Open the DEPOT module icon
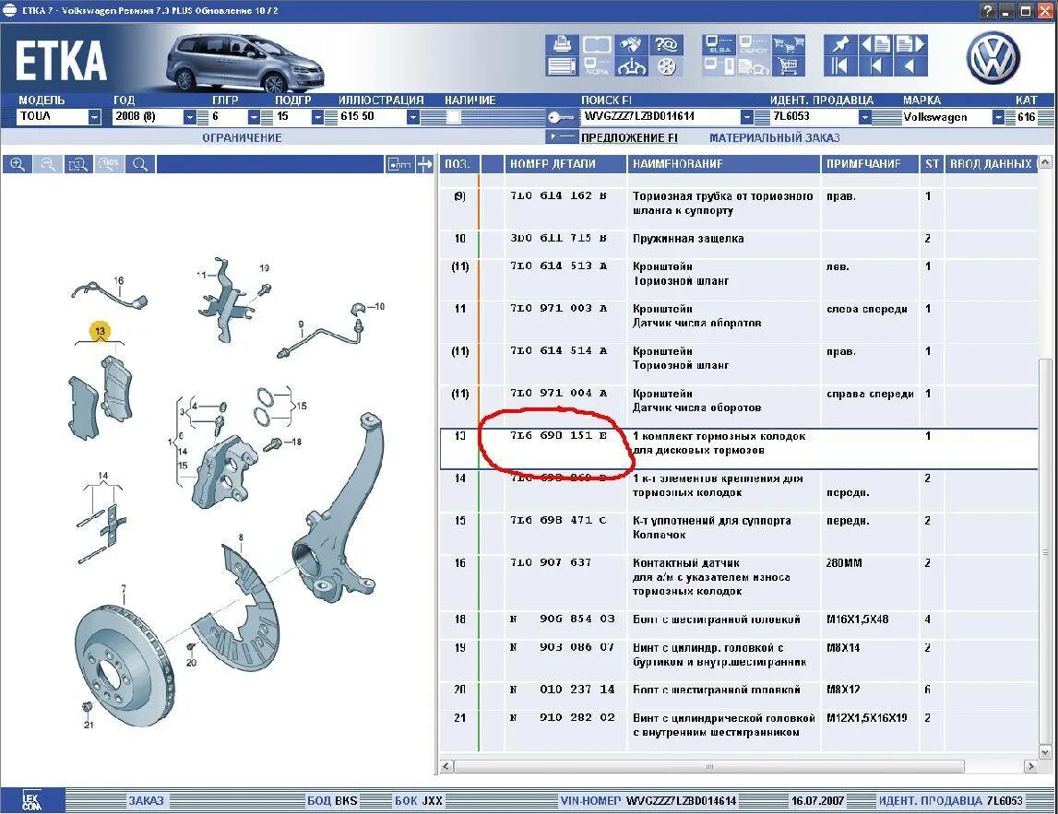Screen dimensions: 1058x814 (752, 44)
